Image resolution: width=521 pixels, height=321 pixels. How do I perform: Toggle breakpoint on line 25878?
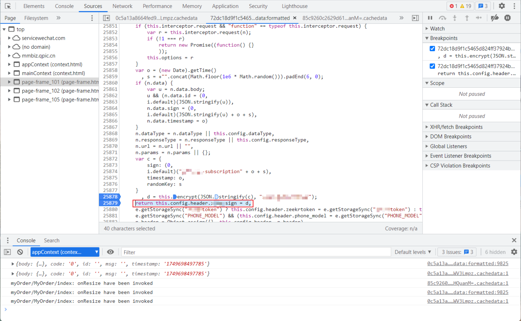110,197
